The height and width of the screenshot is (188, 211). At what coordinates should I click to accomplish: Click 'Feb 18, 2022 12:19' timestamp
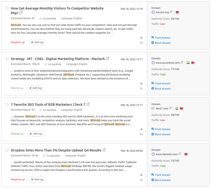132,9
